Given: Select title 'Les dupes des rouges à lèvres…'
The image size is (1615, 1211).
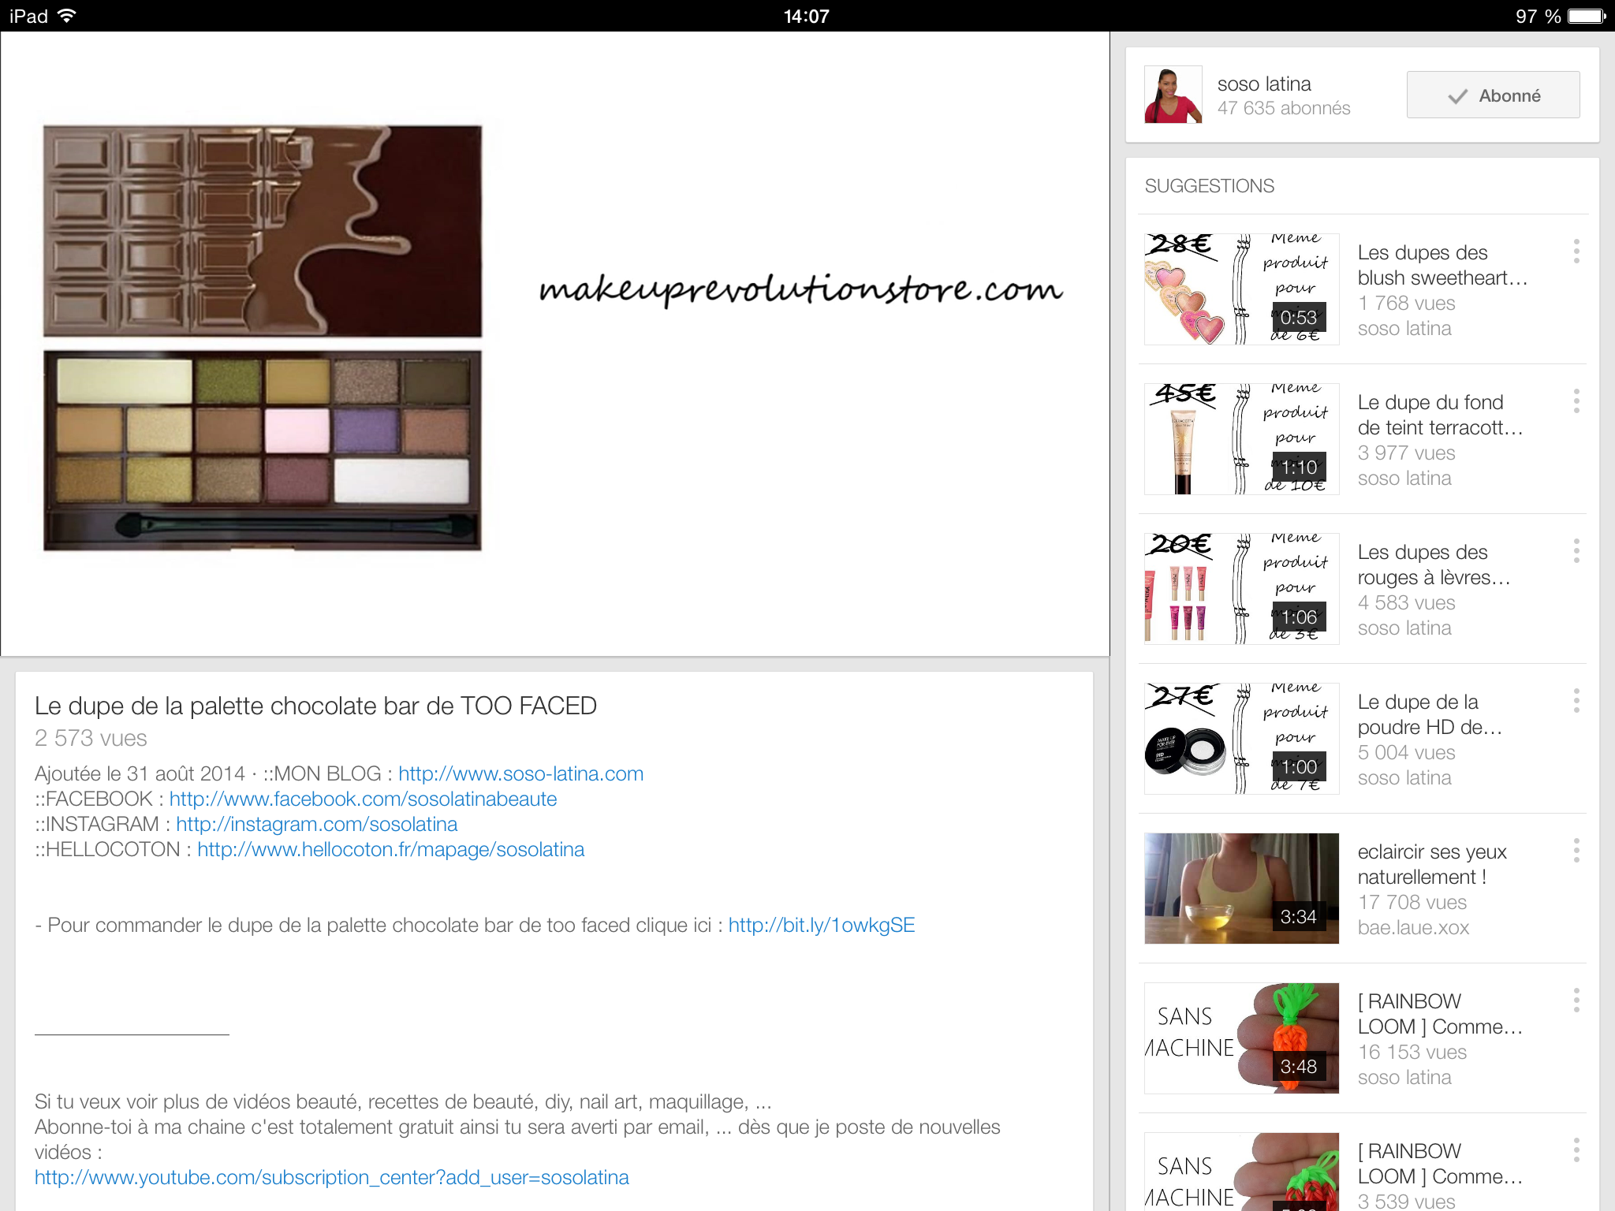Looking at the screenshot, I should tap(1434, 565).
